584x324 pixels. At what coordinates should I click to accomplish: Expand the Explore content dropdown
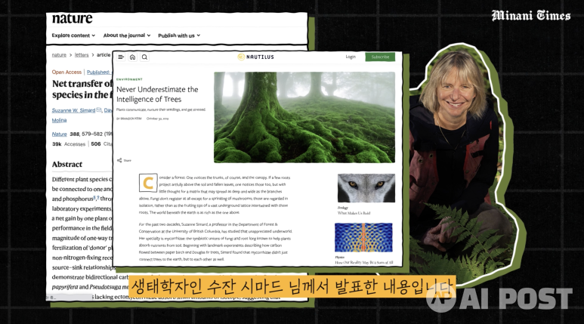click(73, 35)
